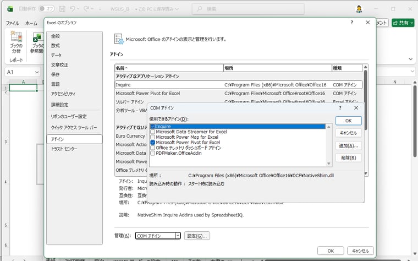Select the Inquire row in add-ins list
418x261 pixels.
pyautogui.click(x=239, y=85)
